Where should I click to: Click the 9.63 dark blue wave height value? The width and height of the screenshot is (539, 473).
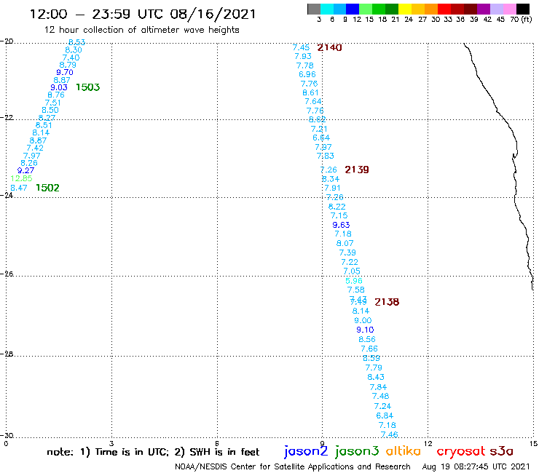341,225
